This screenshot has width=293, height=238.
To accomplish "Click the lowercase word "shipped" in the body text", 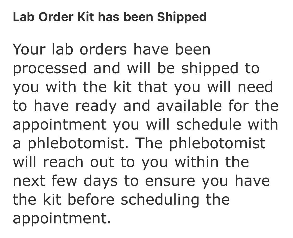I will point(209,68).
